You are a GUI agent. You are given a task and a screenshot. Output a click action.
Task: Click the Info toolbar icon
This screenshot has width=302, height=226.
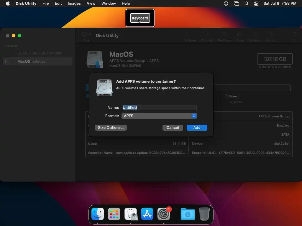pos(295,34)
